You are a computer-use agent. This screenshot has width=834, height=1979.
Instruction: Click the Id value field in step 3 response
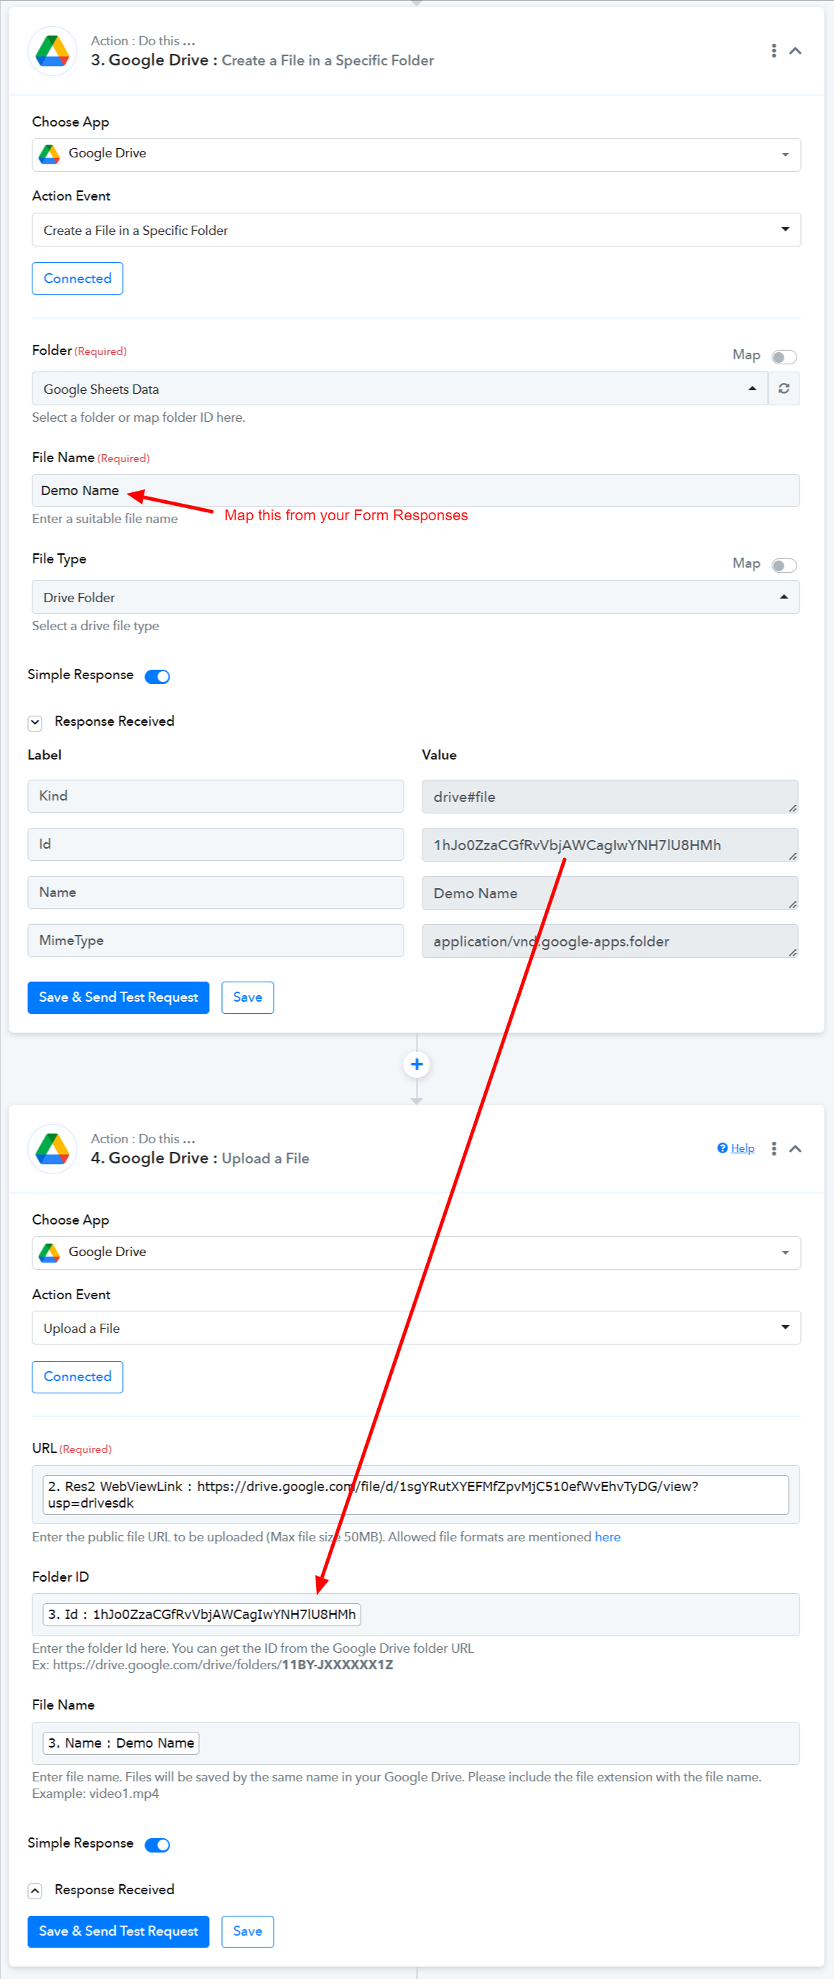[x=610, y=845]
